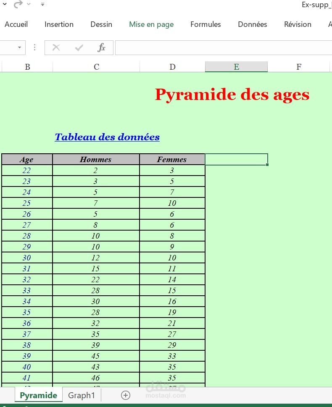Click the fill handle of the selected cell
Image resolution: width=332 pixels, height=407 pixels.
pos(267,165)
